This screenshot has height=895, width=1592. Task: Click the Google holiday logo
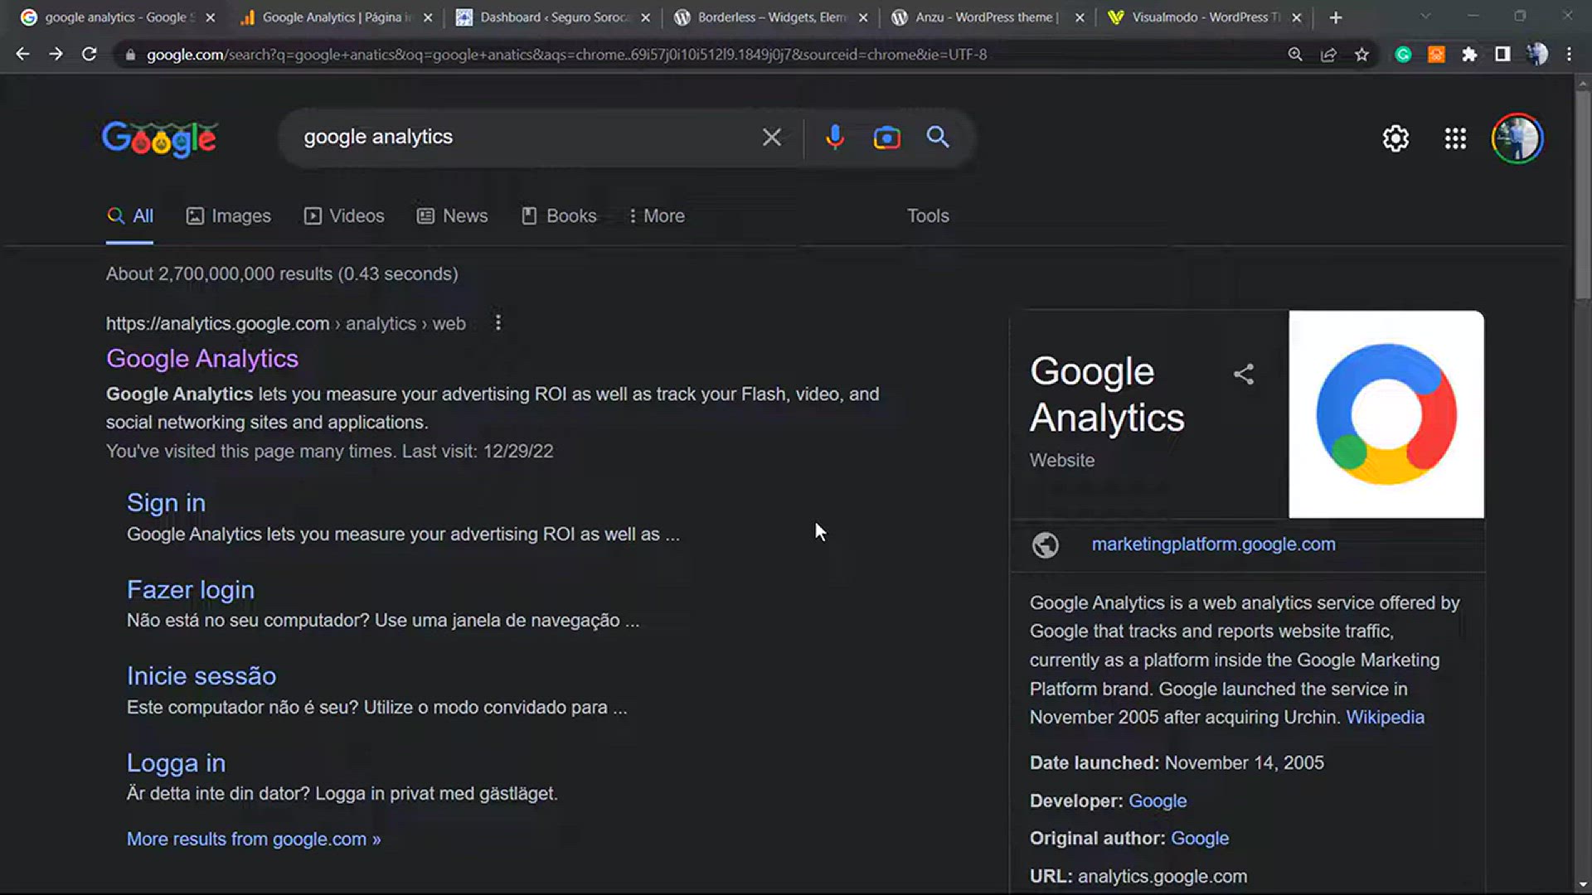pos(159,138)
